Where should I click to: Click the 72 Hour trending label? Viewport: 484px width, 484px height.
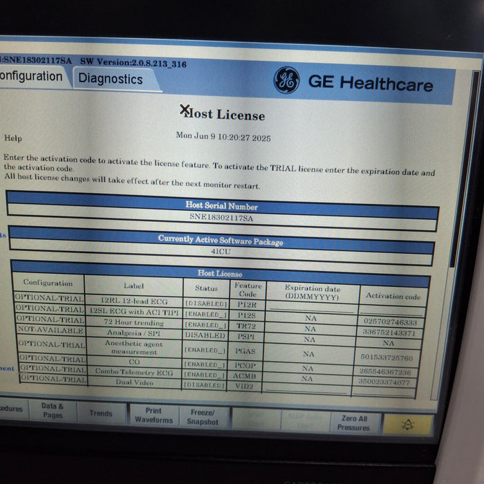point(133,322)
